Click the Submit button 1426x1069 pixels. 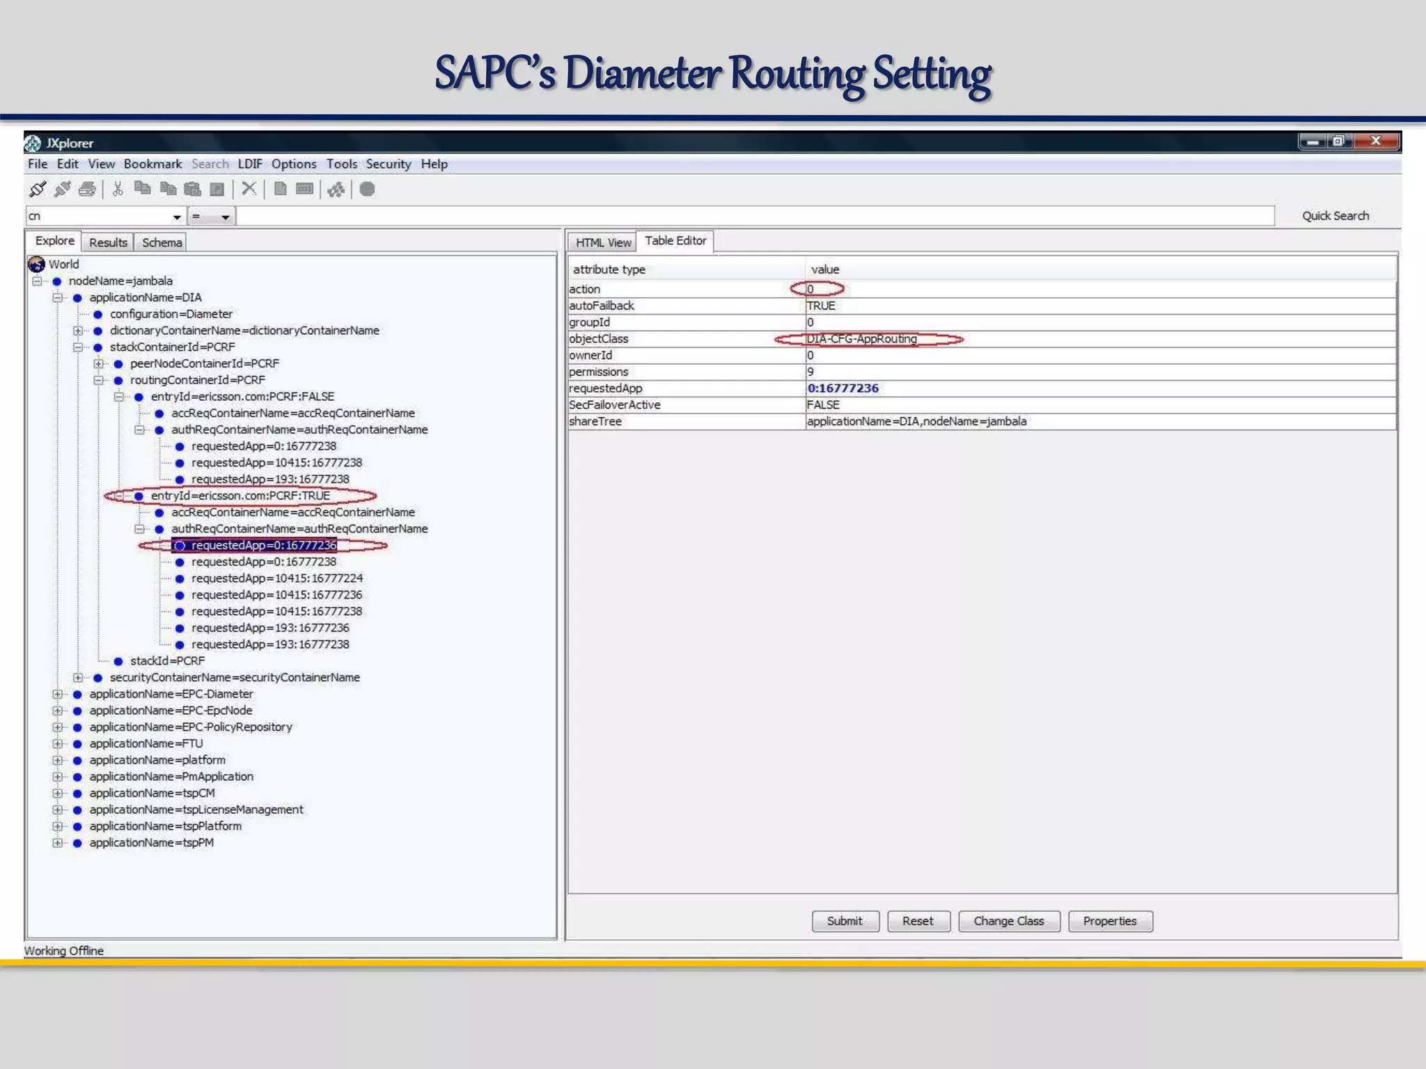coord(845,921)
